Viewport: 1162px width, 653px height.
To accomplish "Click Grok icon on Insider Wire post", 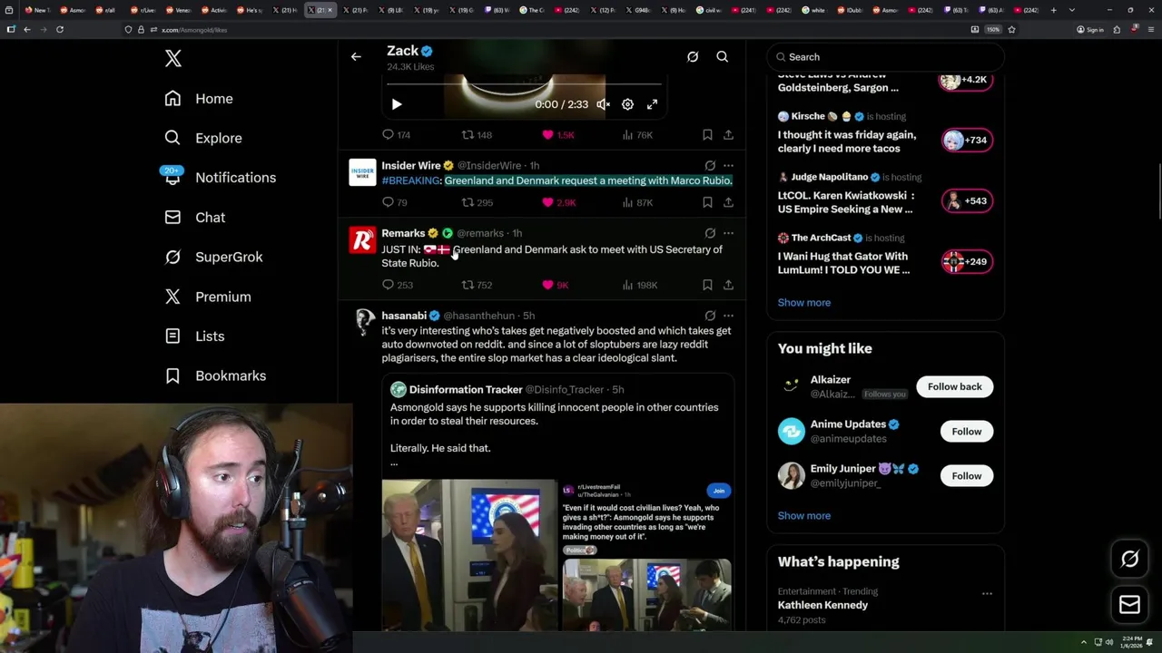I will pyautogui.click(x=710, y=166).
